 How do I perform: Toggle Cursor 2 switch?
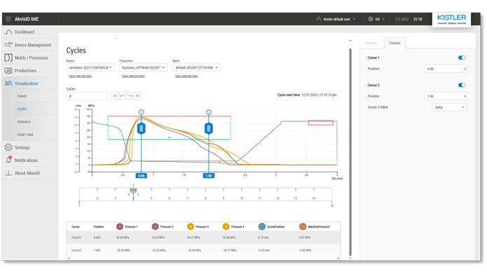coord(462,85)
